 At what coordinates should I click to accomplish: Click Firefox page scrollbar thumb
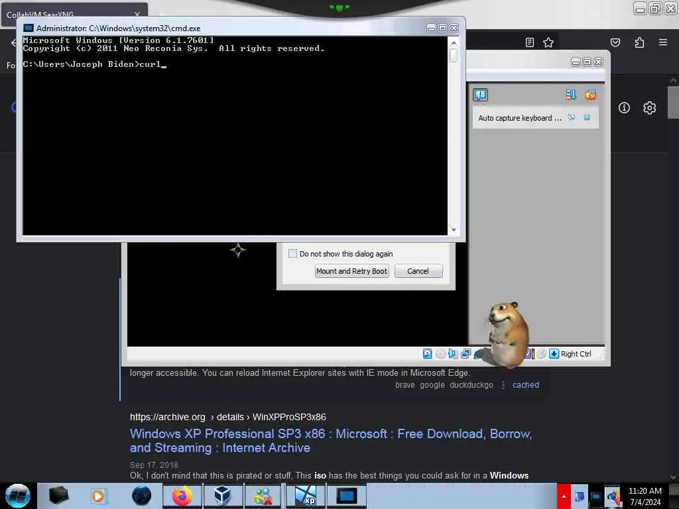[x=672, y=102]
